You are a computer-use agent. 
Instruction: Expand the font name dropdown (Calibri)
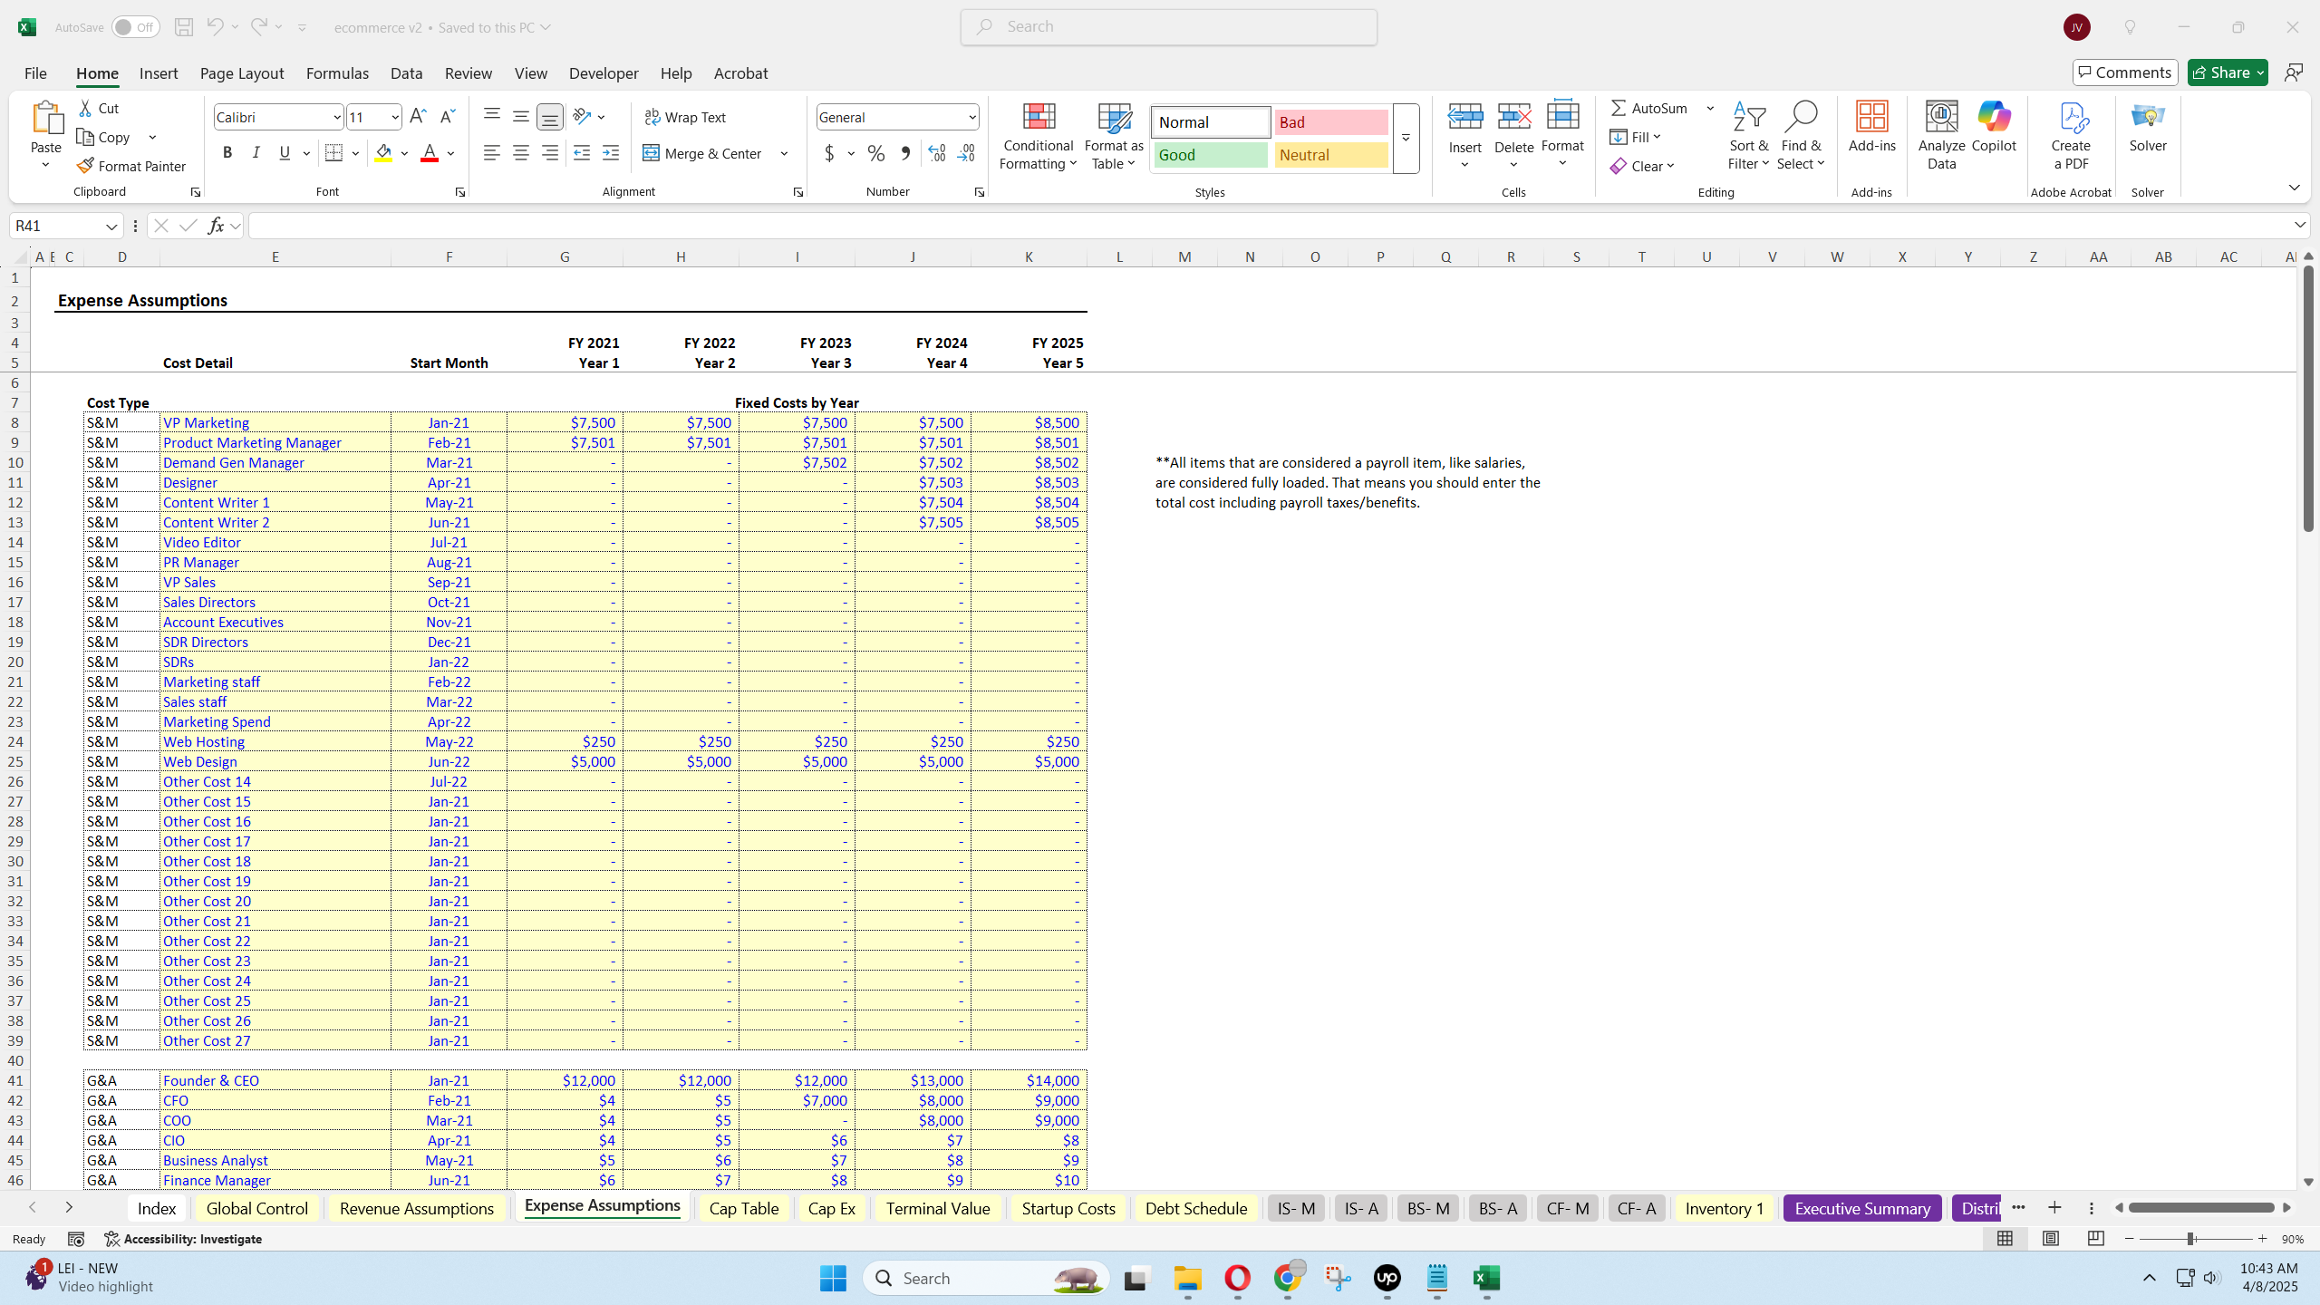[x=336, y=117]
